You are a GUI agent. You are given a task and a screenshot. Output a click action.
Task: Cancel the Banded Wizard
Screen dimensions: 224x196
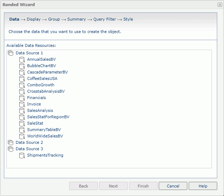click(173, 186)
